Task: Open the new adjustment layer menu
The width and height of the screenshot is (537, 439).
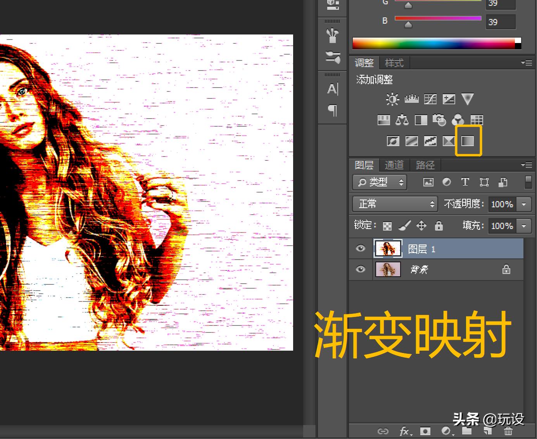Action: tap(447, 431)
